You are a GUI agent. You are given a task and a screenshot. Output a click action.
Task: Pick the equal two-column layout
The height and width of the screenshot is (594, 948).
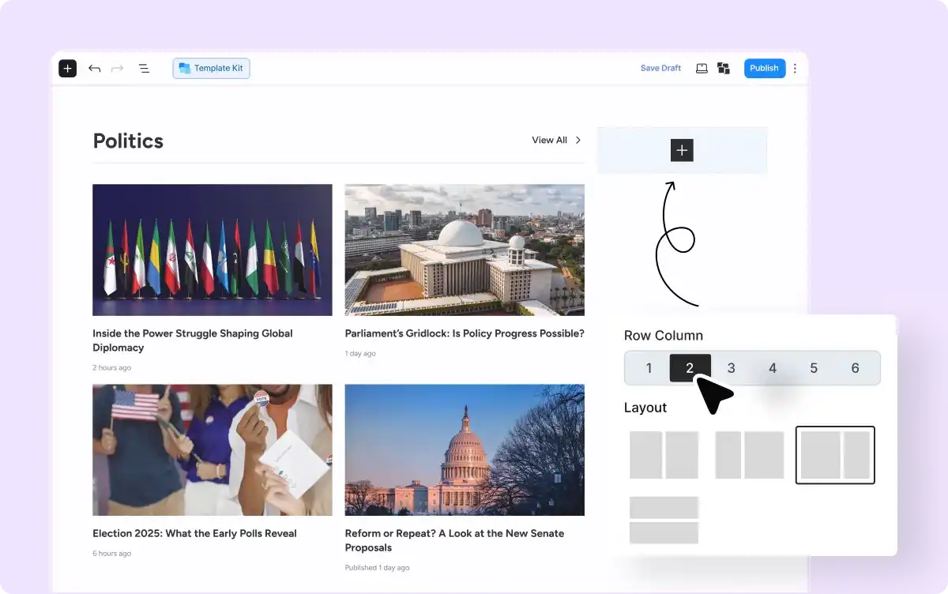(x=664, y=455)
